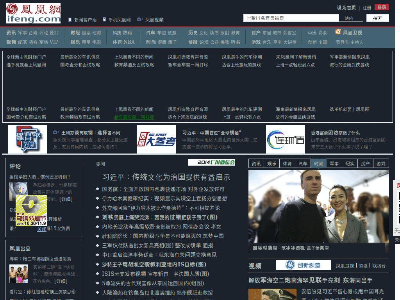
Task: Switch to the 娱乐 news tab
Action: pos(271,163)
